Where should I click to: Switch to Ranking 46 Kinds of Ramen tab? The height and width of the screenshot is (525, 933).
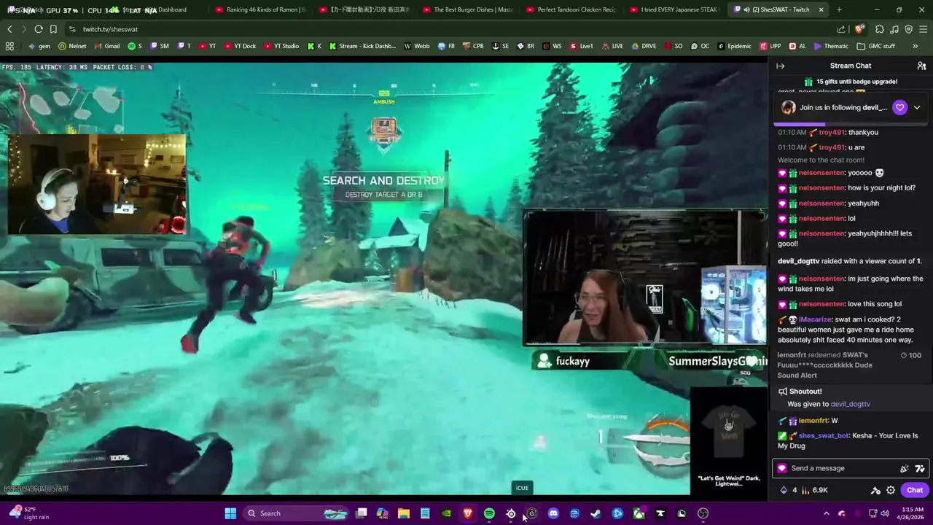coord(260,9)
